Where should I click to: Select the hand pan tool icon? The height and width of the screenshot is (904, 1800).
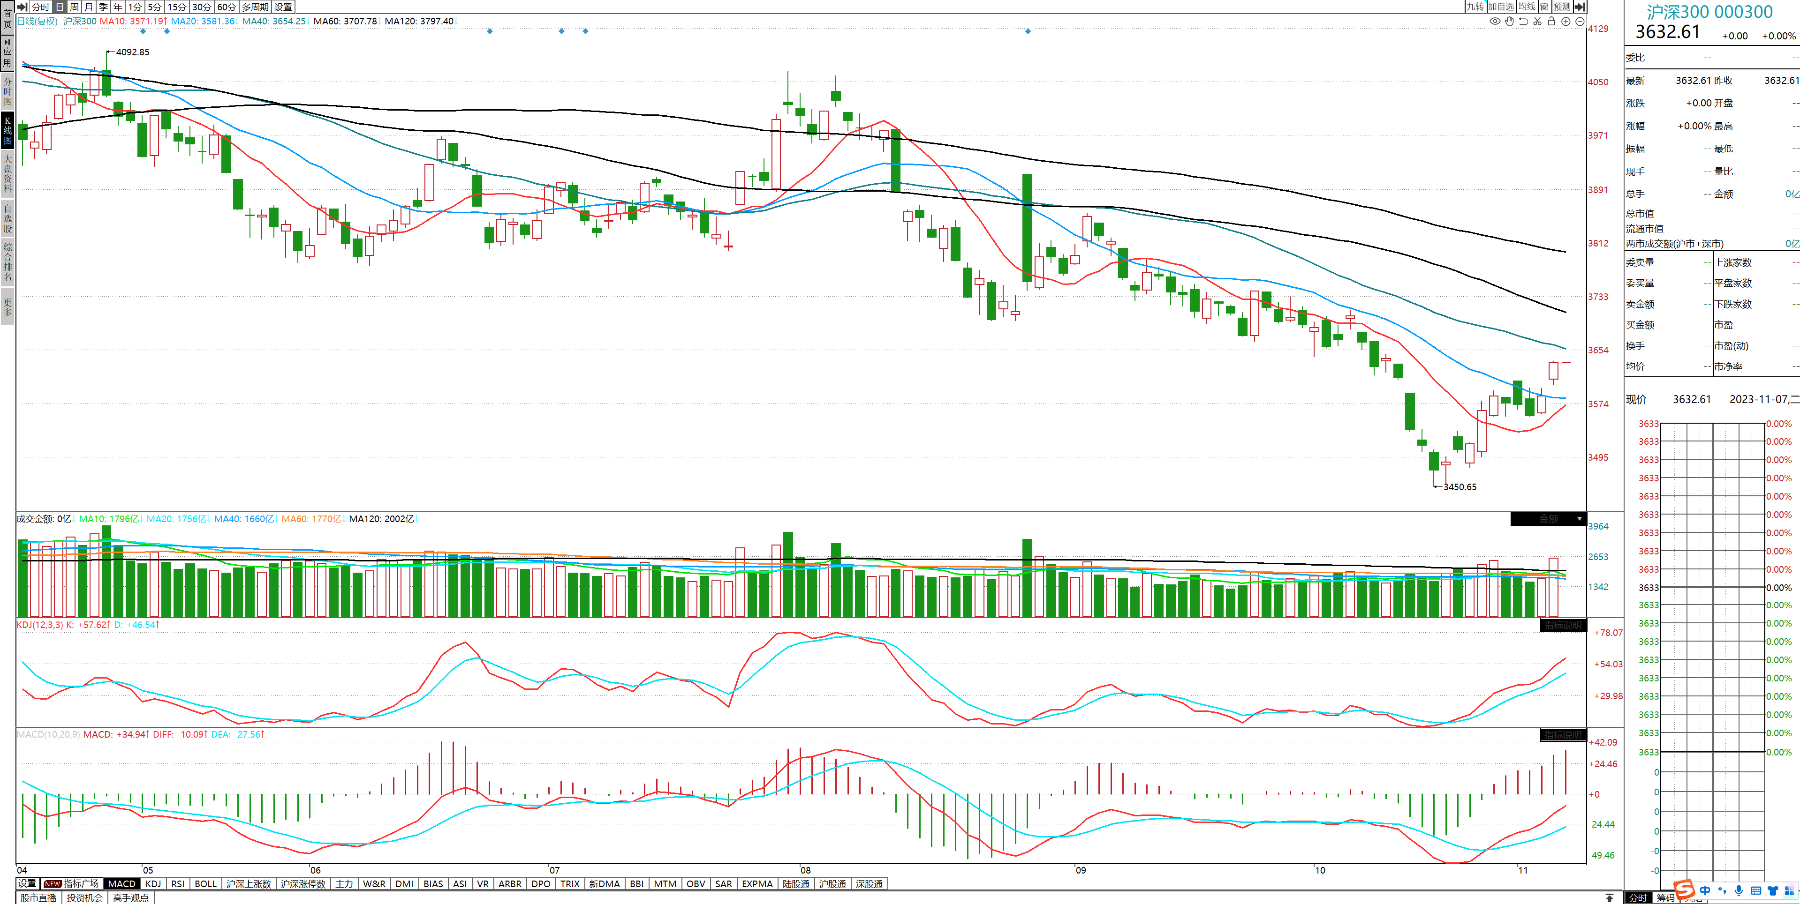pos(1509,22)
